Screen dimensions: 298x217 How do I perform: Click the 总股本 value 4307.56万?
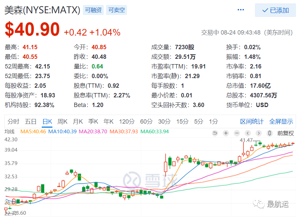coord(264,95)
